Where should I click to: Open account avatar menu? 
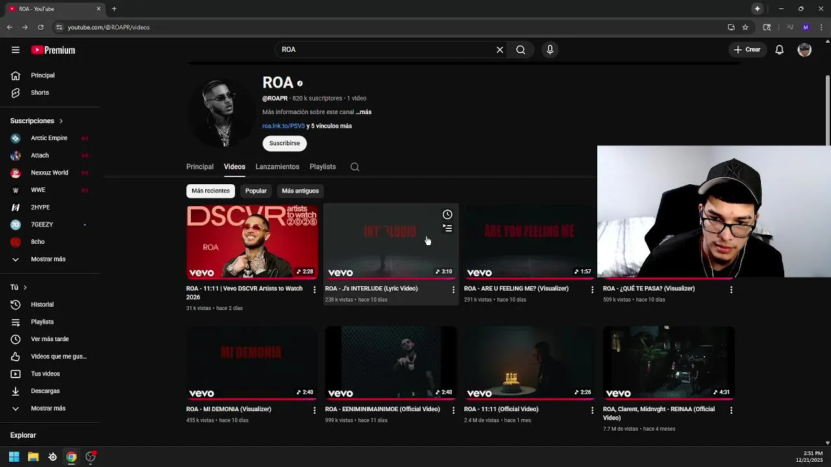[804, 50]
